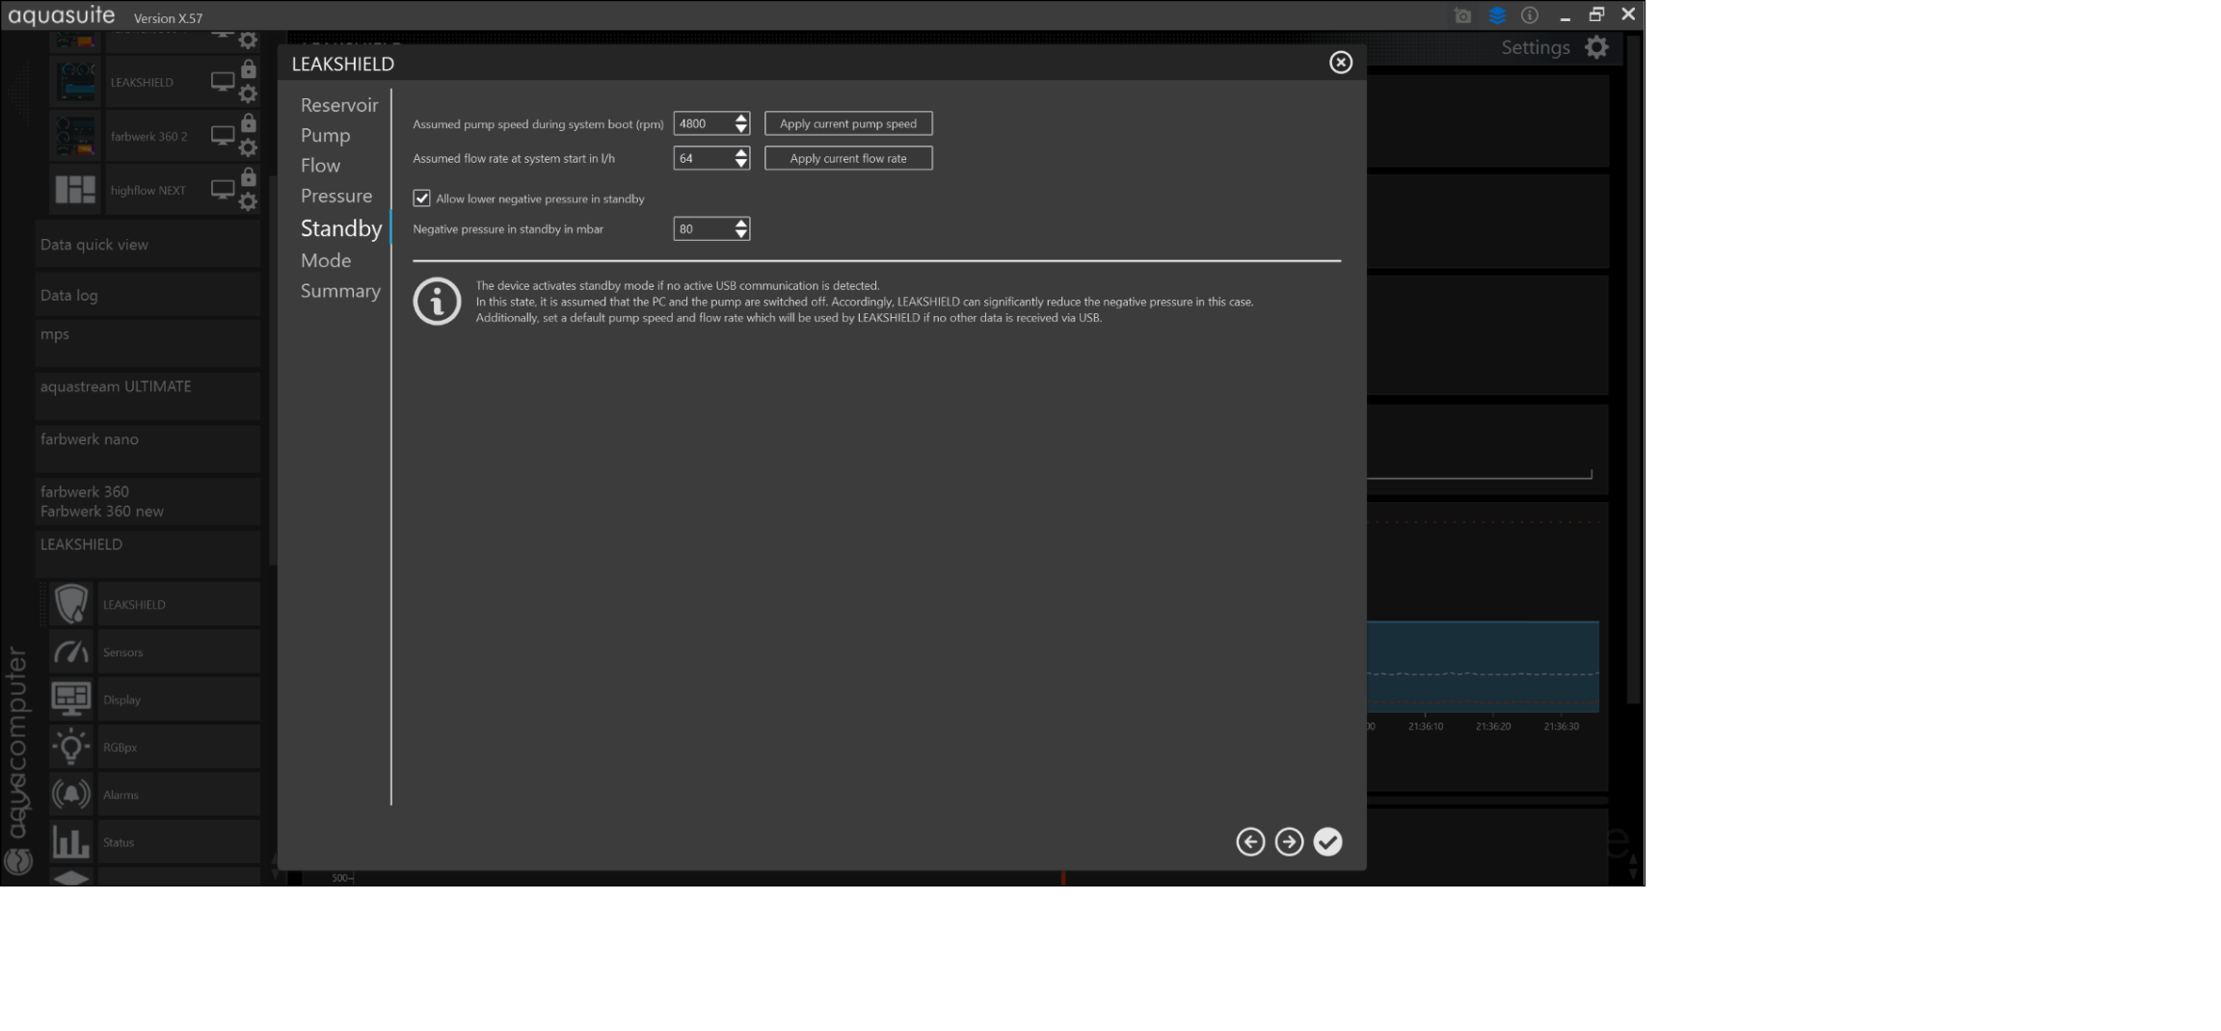This screenshot has width=2221, height=1031.
Task: Collapse the LEAKSHIELD device section
Action: click(x=147, y=553)
